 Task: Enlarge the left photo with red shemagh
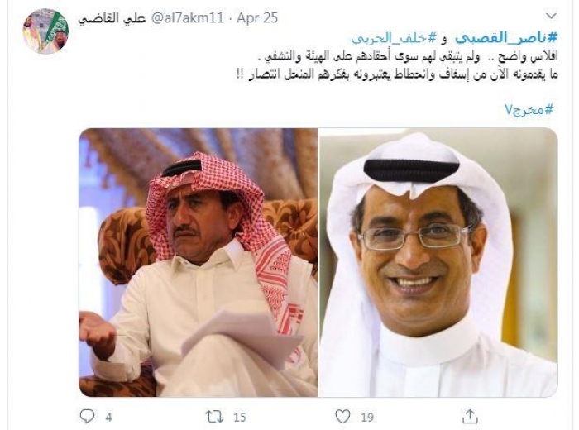(x=199, y=262)
